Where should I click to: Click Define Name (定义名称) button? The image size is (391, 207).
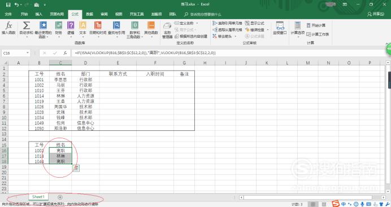point(184,23)
